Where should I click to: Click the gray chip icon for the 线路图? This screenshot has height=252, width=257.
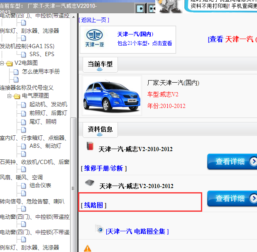coord(90,183)
